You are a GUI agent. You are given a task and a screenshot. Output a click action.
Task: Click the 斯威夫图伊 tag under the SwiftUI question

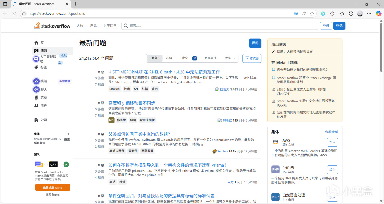[x=117, y=151]
